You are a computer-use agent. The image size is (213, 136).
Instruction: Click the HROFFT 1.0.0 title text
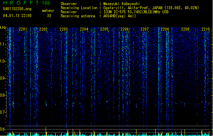coord(26,3)
